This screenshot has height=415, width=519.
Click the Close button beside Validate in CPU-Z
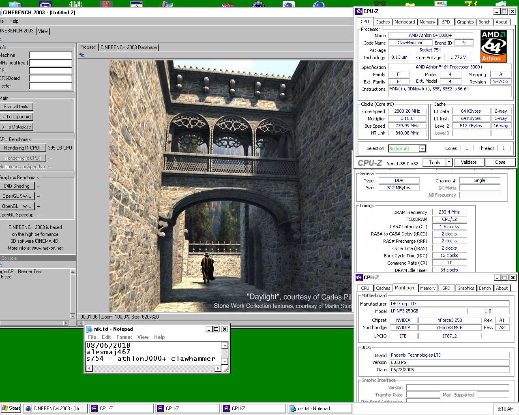click(x=500, y=162)
